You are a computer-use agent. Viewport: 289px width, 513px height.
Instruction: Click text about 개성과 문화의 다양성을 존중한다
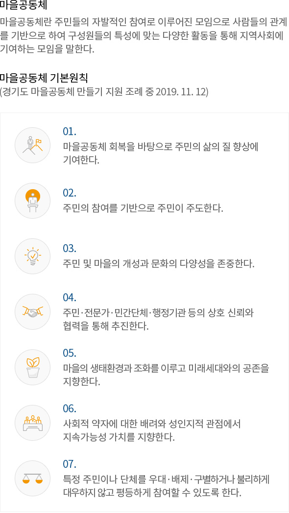159,264
